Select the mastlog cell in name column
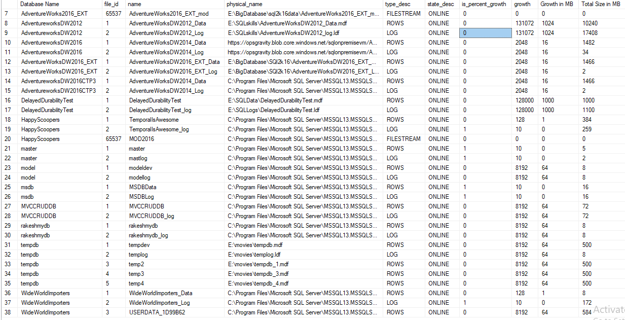This screenshot has width=625, height=320. (x=140, y=158)
